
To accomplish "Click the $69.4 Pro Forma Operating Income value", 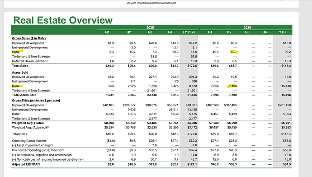I will click(193, 150).
